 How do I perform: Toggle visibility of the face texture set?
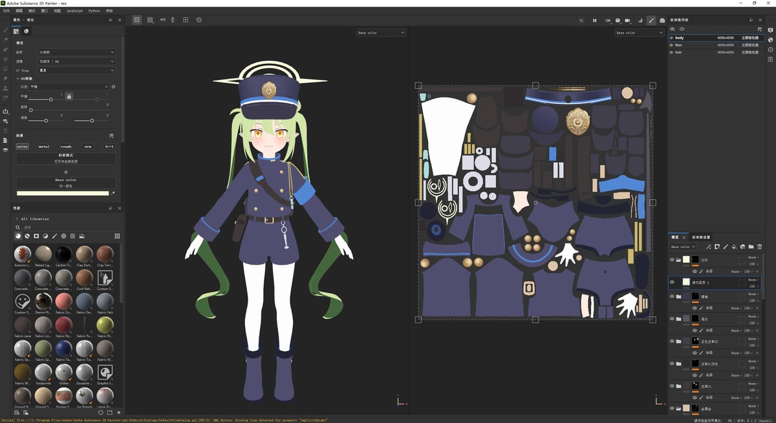672,45
